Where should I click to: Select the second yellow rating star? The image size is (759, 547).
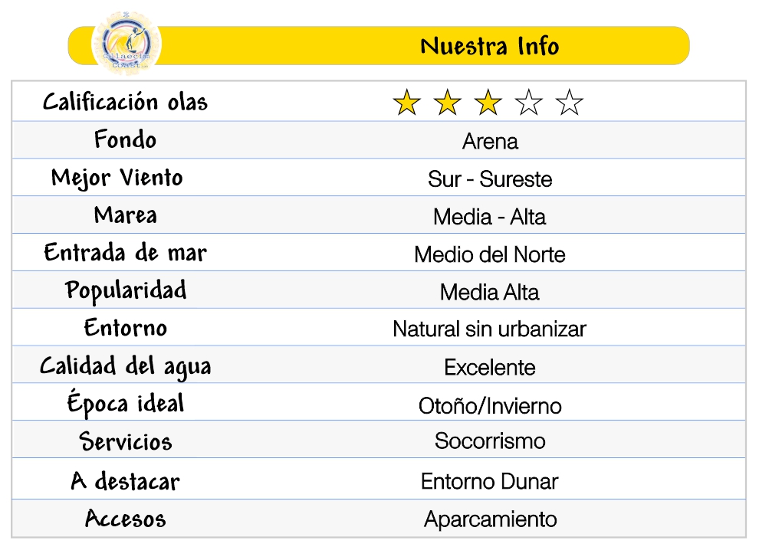[x=447, y=103]
